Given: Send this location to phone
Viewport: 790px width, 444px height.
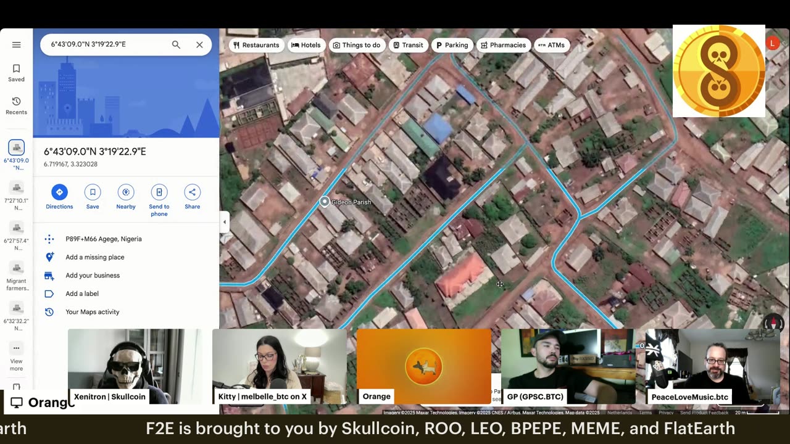Looking at the screenshot, I should (159, 200).
